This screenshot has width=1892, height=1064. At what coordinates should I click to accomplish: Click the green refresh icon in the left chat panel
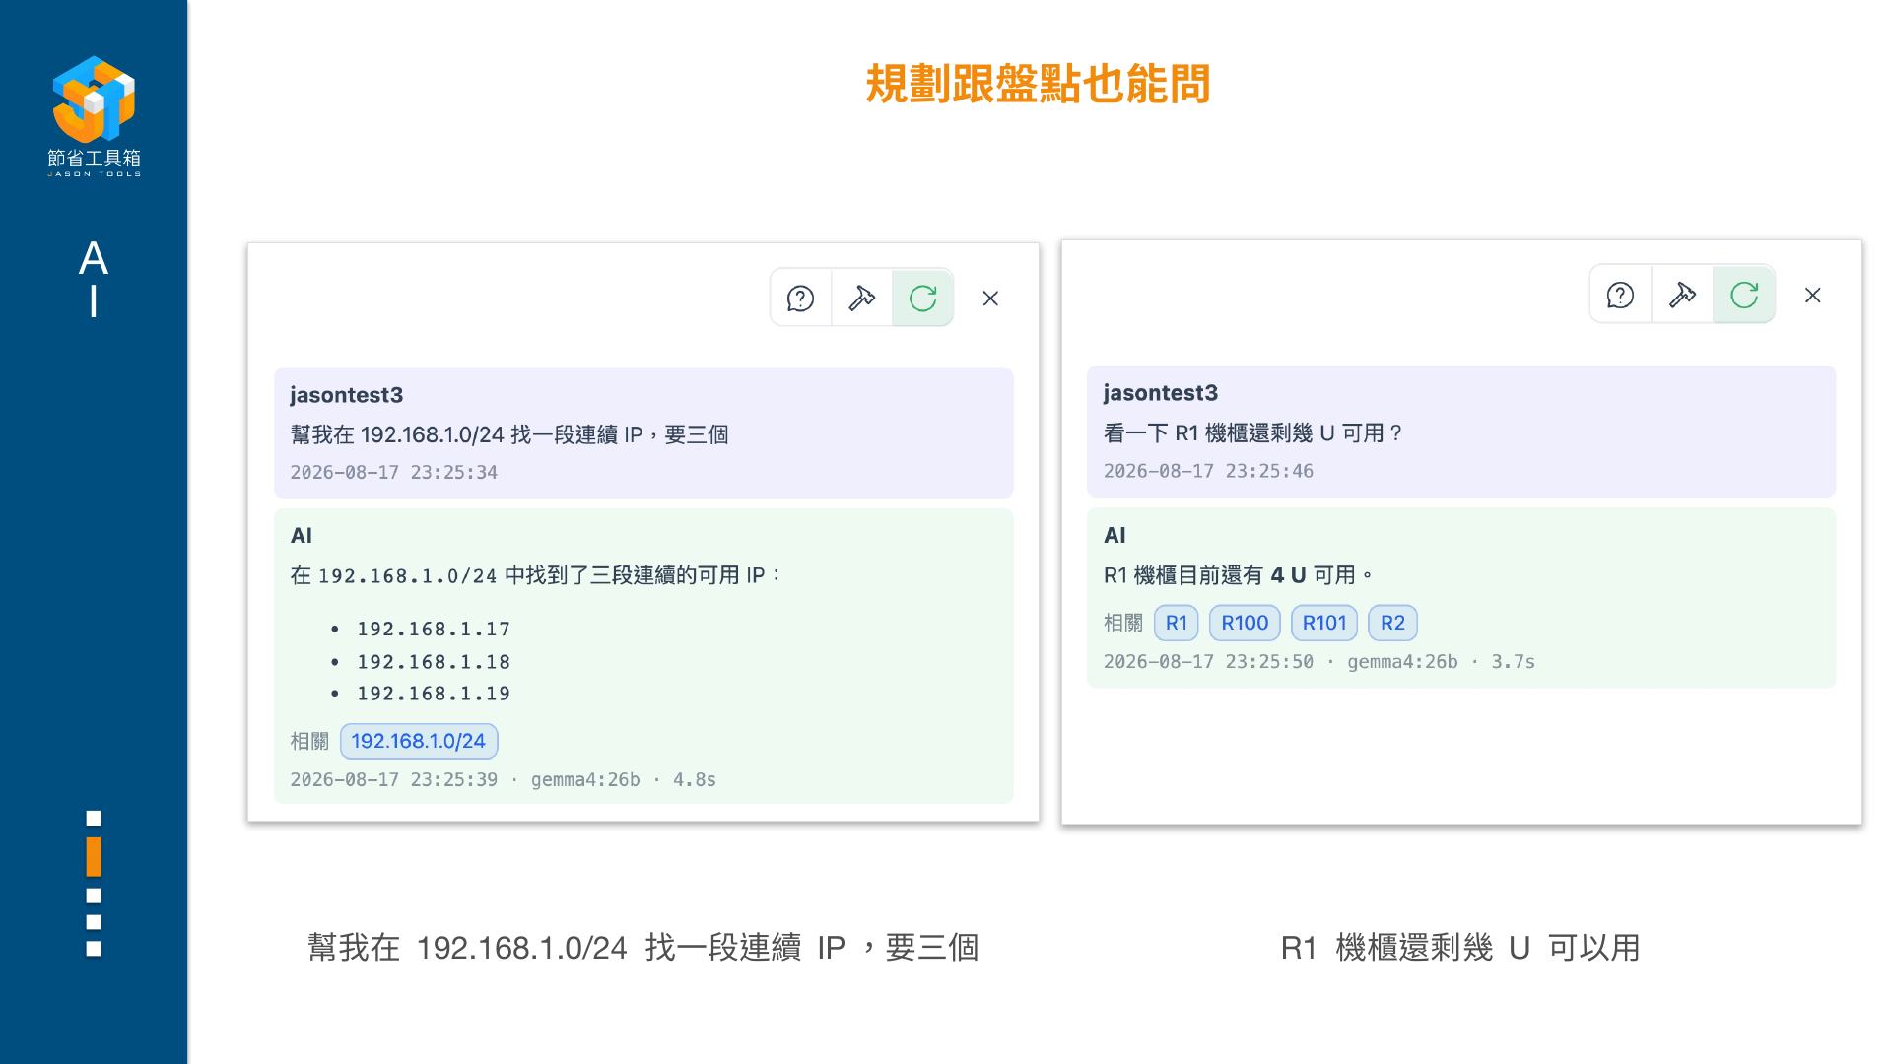point(922,298)
